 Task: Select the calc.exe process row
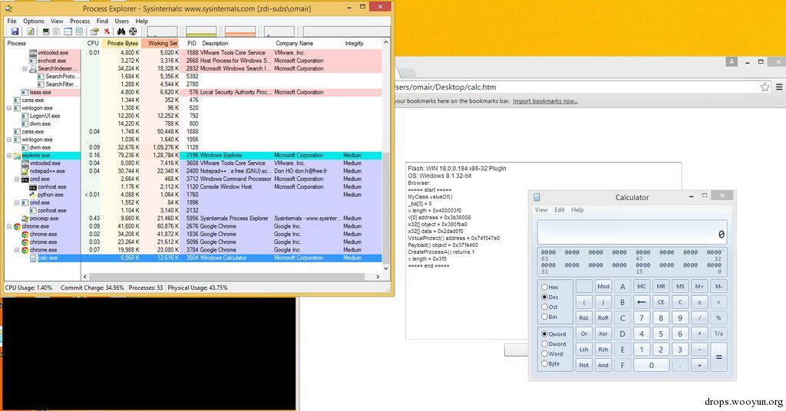193,258
